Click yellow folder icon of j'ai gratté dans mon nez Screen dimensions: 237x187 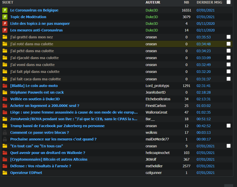(x=5, y=37)
